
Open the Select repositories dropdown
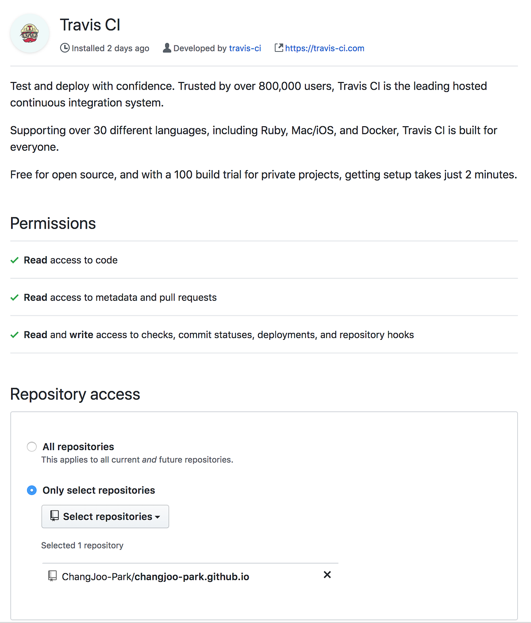(x=105, y=516)
